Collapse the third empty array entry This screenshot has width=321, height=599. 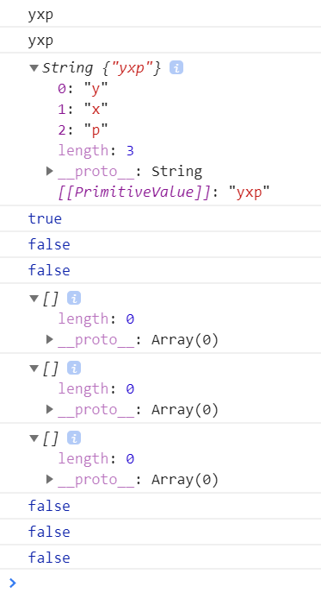[34, 438]
